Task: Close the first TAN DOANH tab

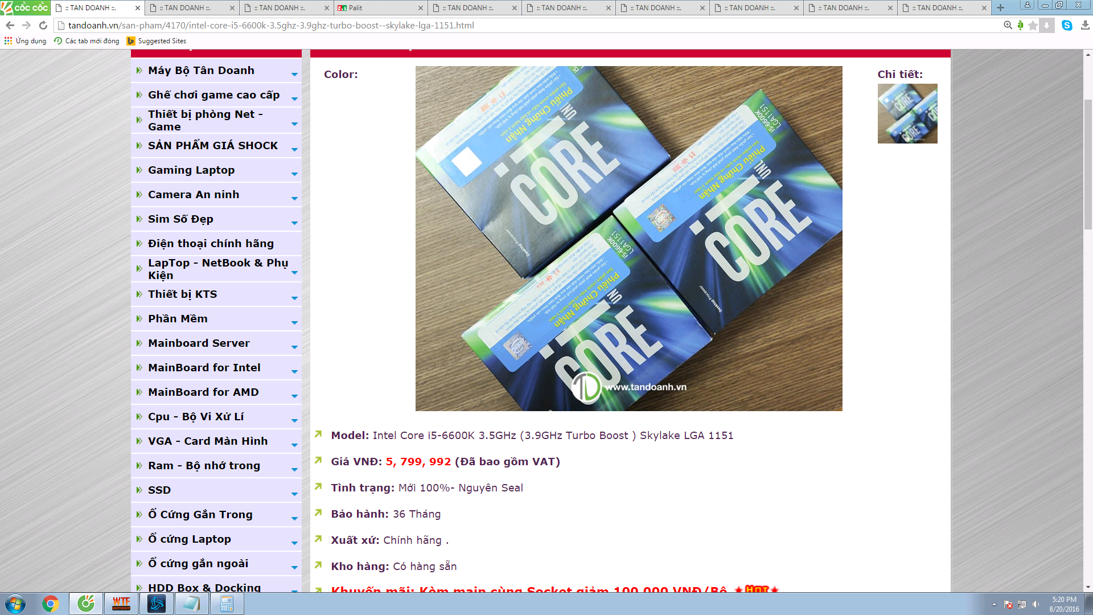Action: coord(137,8)
